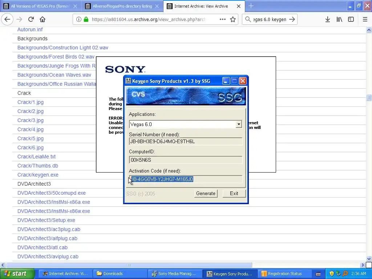
Task: Open Crack/LeiaMe.txt link
Action: 36,157
